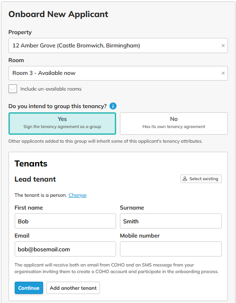Focus the Surname field containing Smith
The height and width of the screenshot is (303, 236).
pyautogui.click(x=171, y=221)
